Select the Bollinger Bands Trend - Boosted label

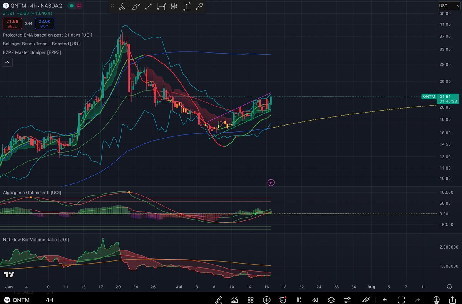coord(42,44)
